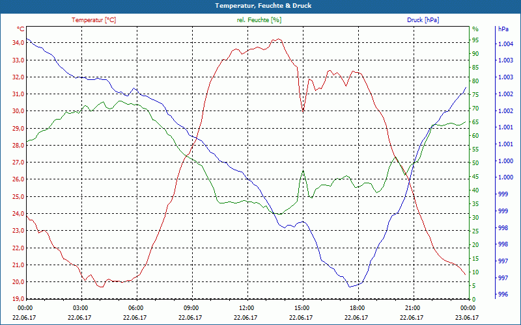Image resolution: width=521 pixels, height=325 pixels.
Task: Click the date label '23.06.17'
Action: pyautogui.click(x=467, y=318)
